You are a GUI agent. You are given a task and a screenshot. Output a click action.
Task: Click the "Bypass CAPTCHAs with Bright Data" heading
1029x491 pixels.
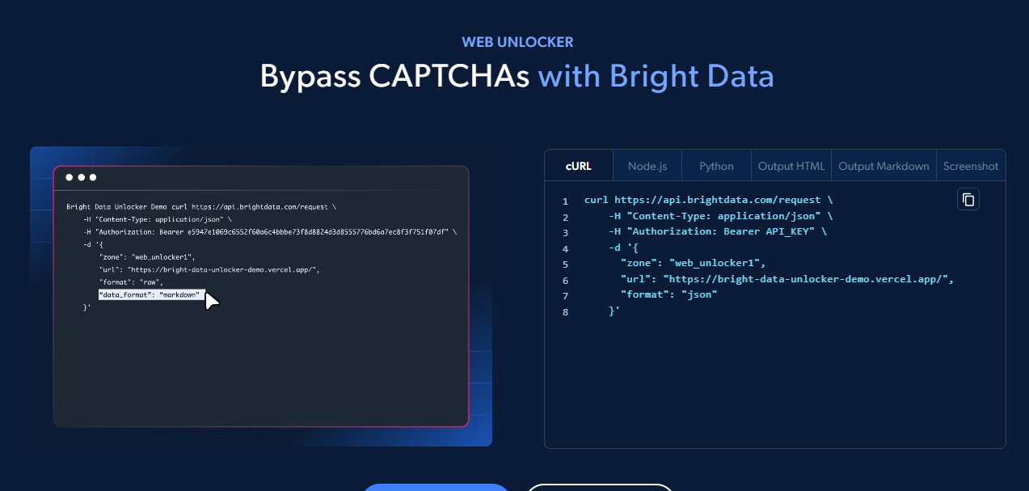coord(517,76)
